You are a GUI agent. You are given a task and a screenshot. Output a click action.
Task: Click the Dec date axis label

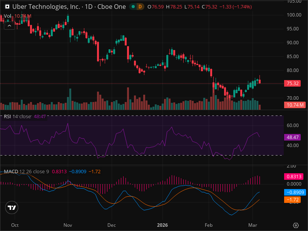click(x=112, y=225)
